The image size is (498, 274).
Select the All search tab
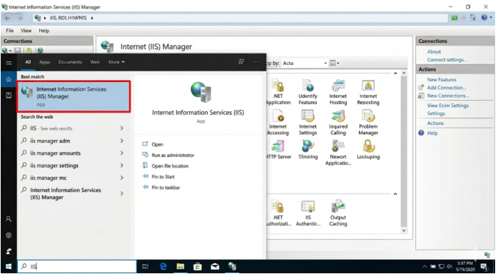tap(28, 62)
